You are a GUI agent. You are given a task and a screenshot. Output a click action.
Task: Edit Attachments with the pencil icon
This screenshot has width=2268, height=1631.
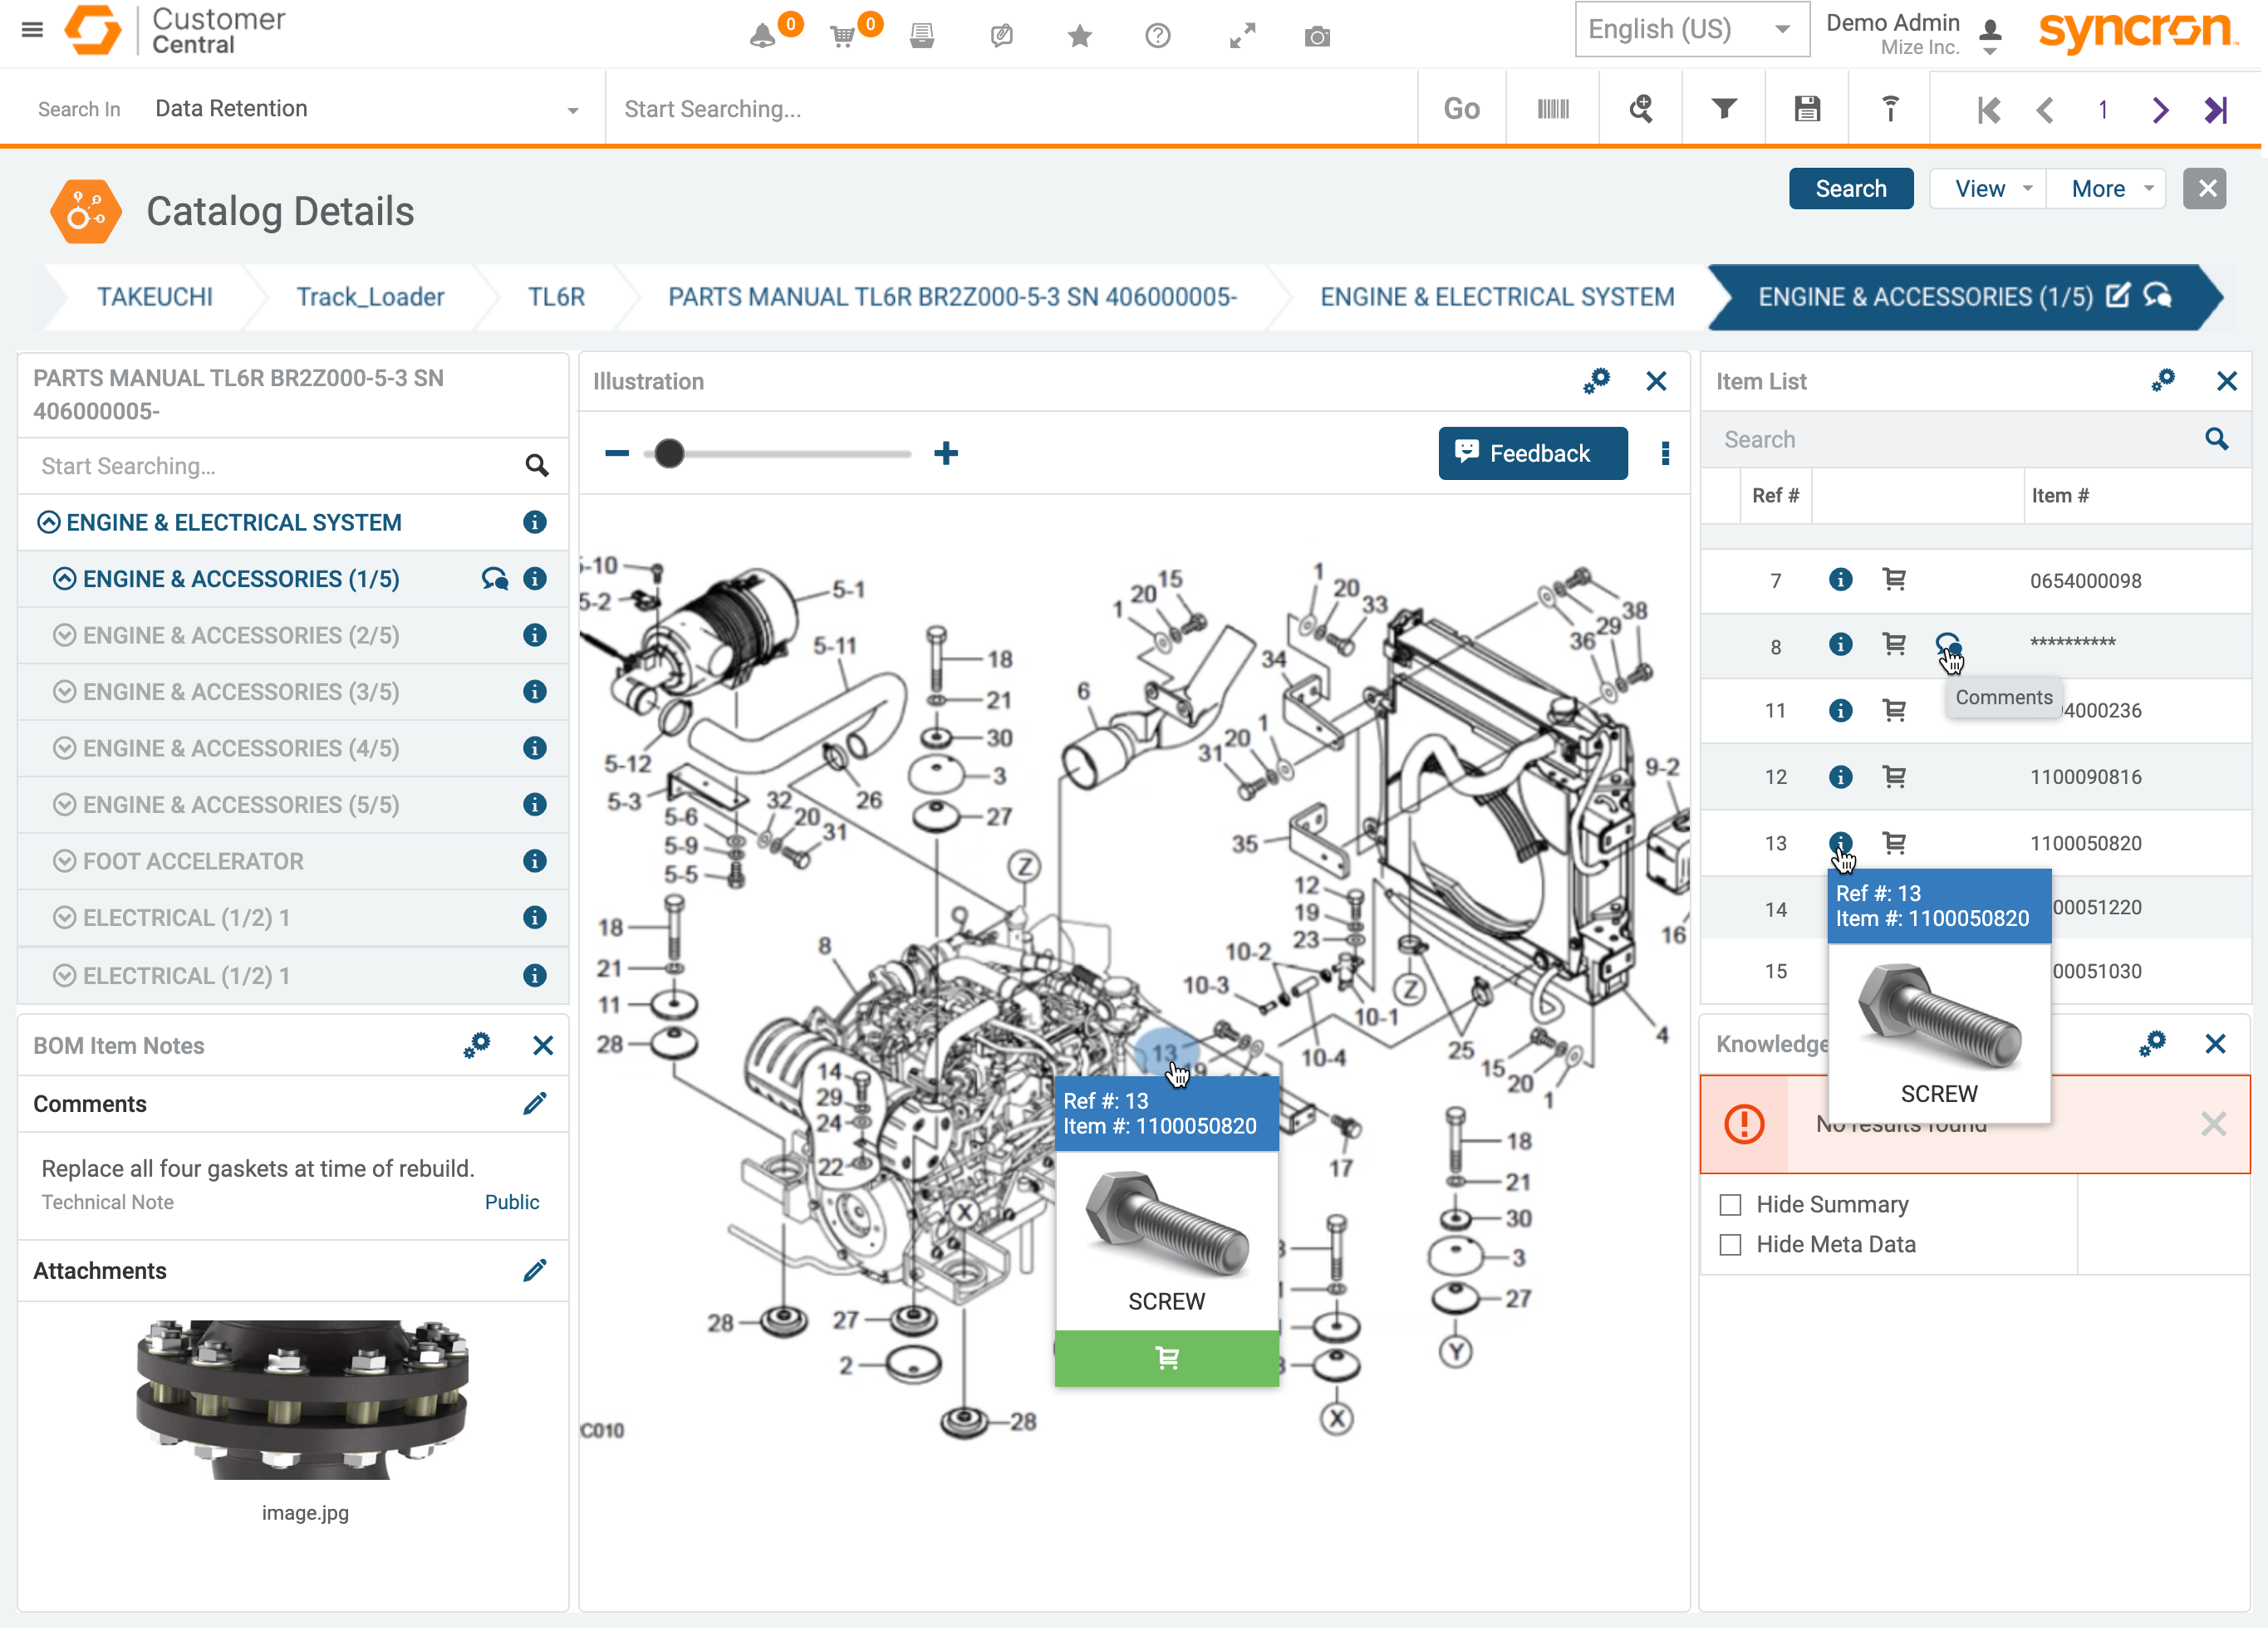click(534, 1271)
